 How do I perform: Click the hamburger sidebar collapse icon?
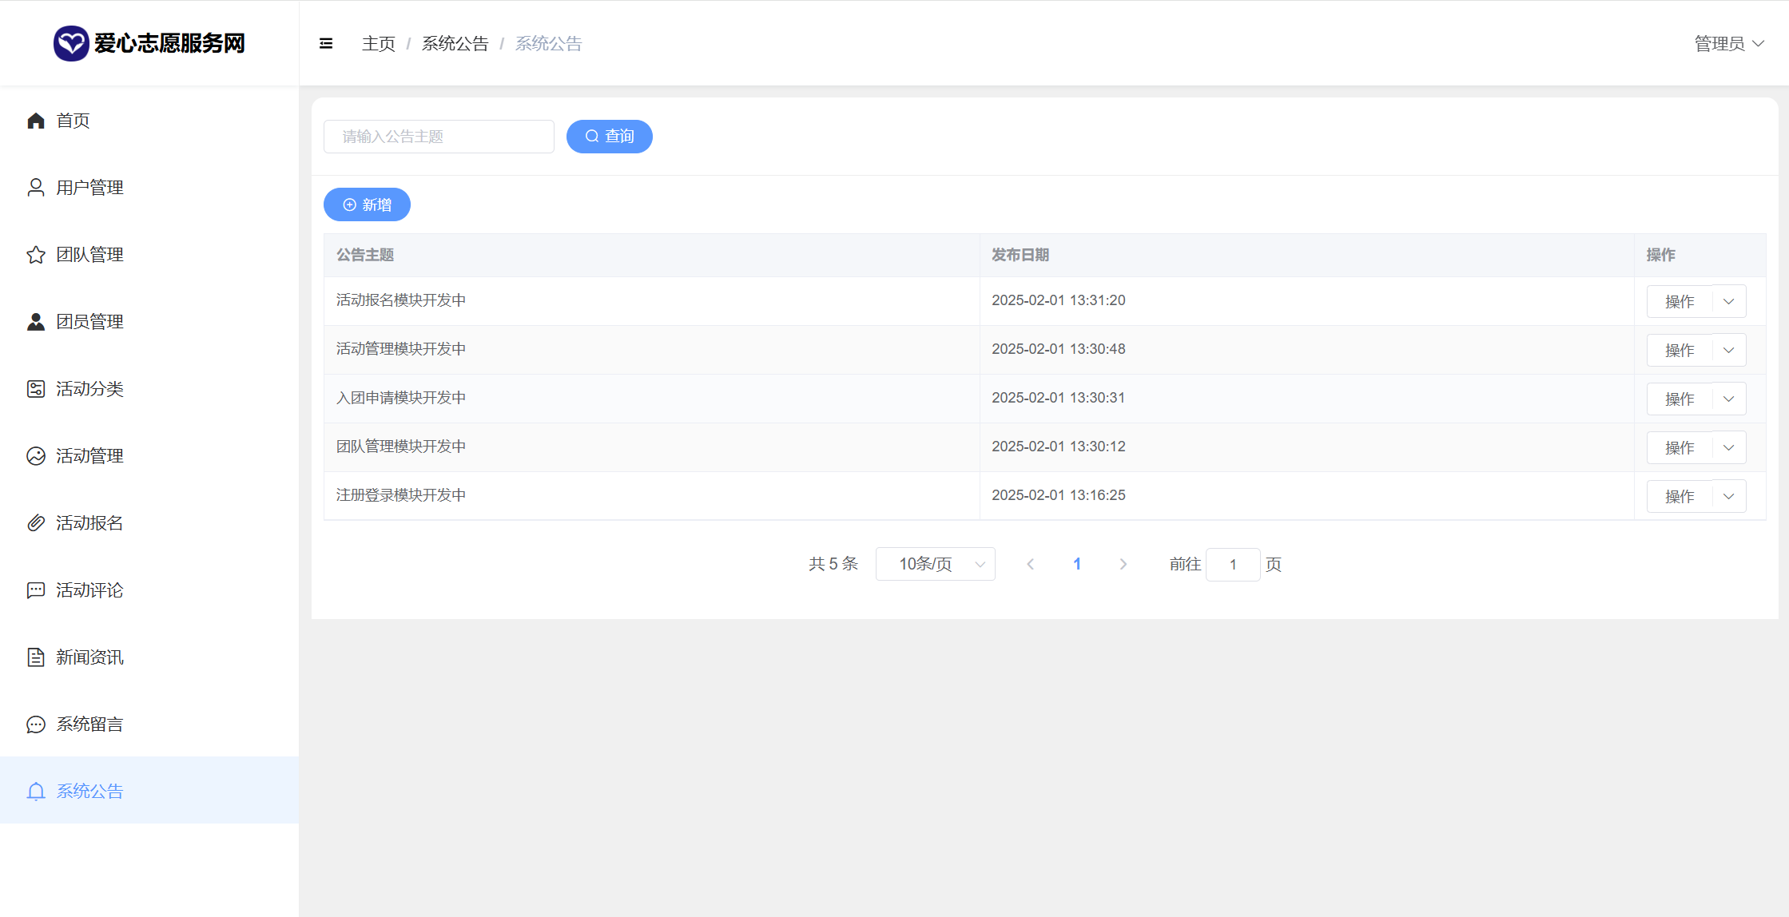[326, 44]
